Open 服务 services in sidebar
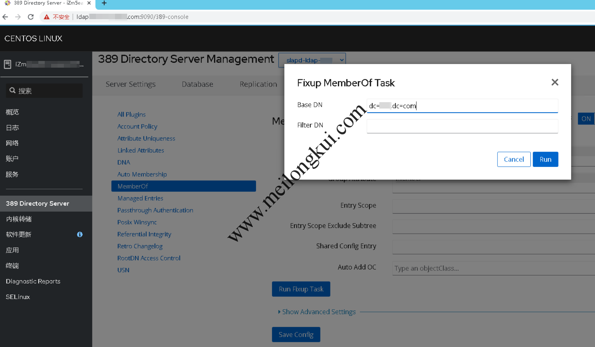This screenshot has height=347, width=595. [12, 174]
